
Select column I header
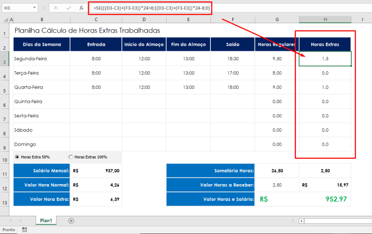tap(362, 20)
